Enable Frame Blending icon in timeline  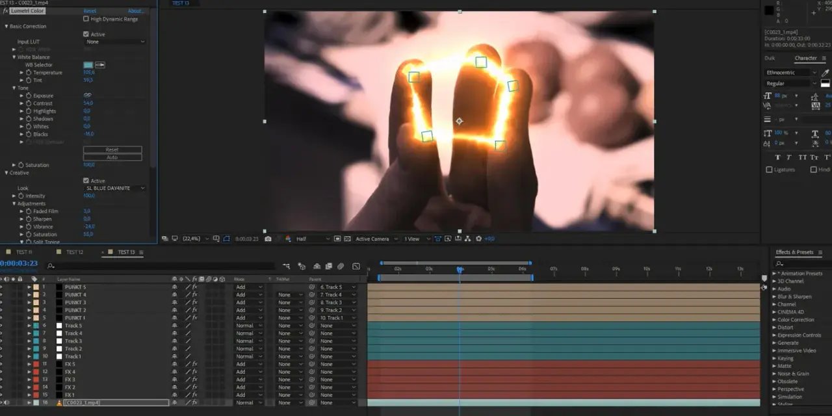(x=329, y=266)
